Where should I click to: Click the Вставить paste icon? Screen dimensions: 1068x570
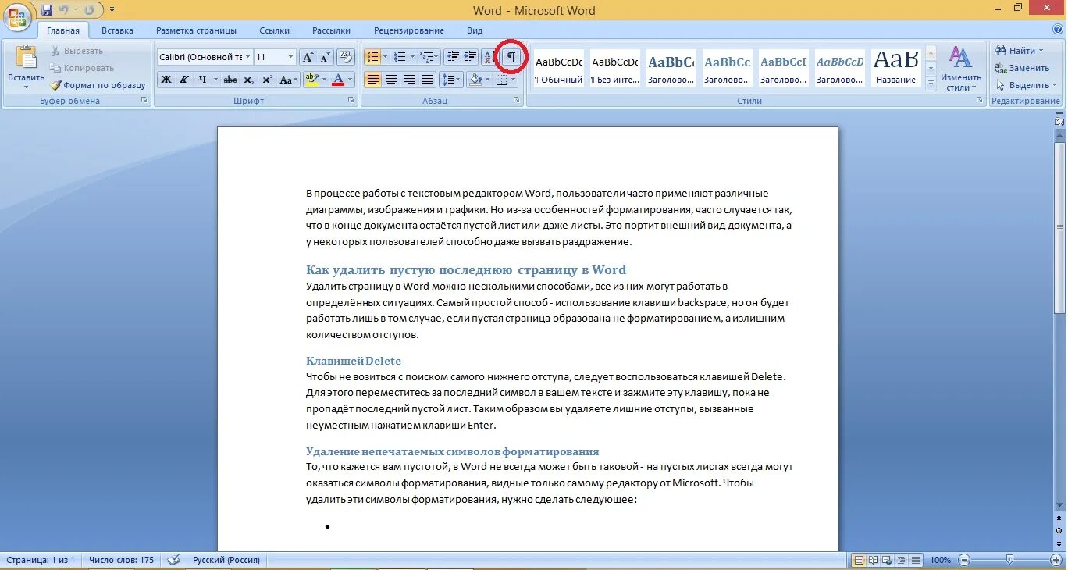26,58
